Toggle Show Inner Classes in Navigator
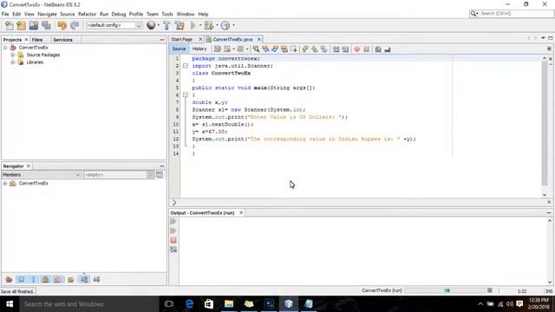The width and height of the screenshot is (555, 312). click(x=58, y=279)
